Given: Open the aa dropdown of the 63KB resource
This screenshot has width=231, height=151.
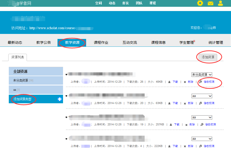Looking at the screenshot, I should [x=202, y=96].
